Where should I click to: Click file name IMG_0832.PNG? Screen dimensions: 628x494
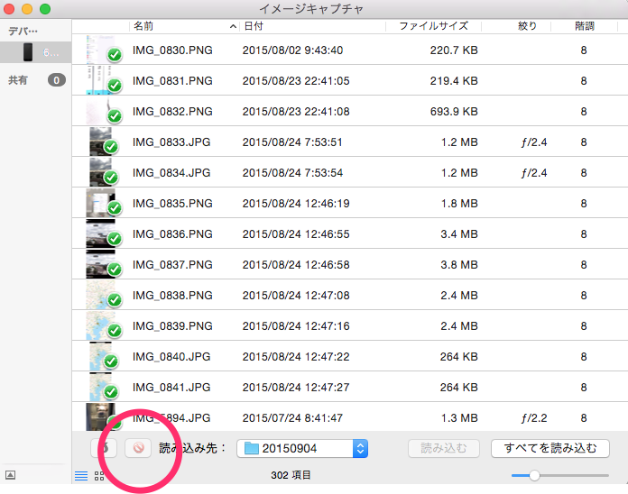tap(172, 111)
